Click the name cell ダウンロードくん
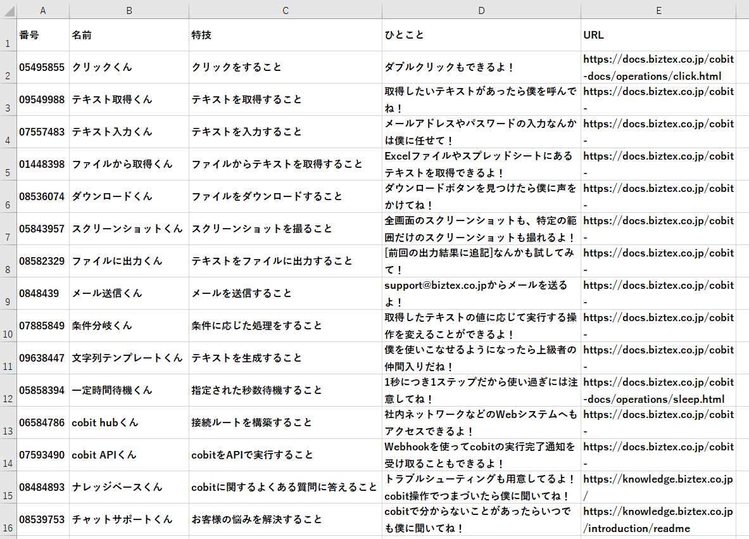749x539 pixels. pos(129,196)
